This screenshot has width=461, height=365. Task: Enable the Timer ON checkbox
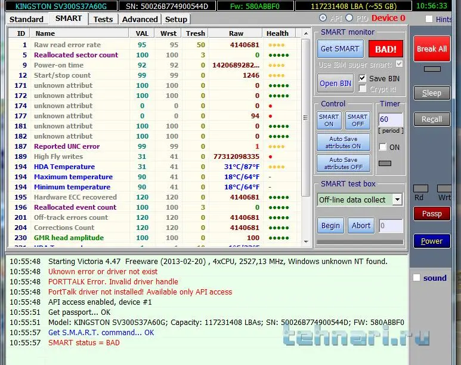[382, 147]
